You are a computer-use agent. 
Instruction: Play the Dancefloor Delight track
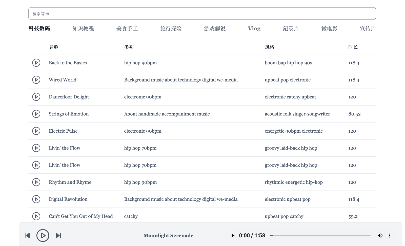coord(36,97)
